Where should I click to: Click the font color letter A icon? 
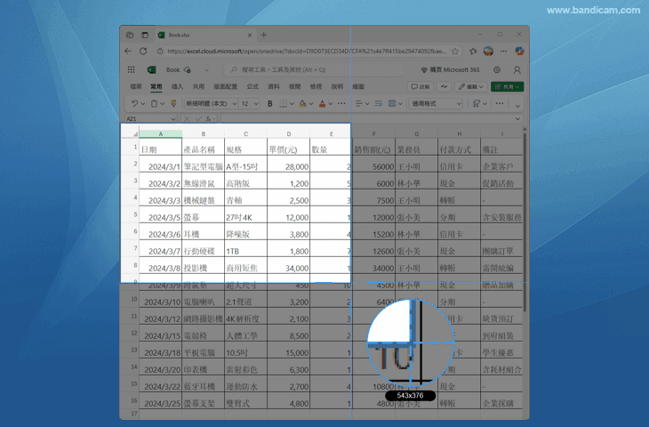point(323,103)
